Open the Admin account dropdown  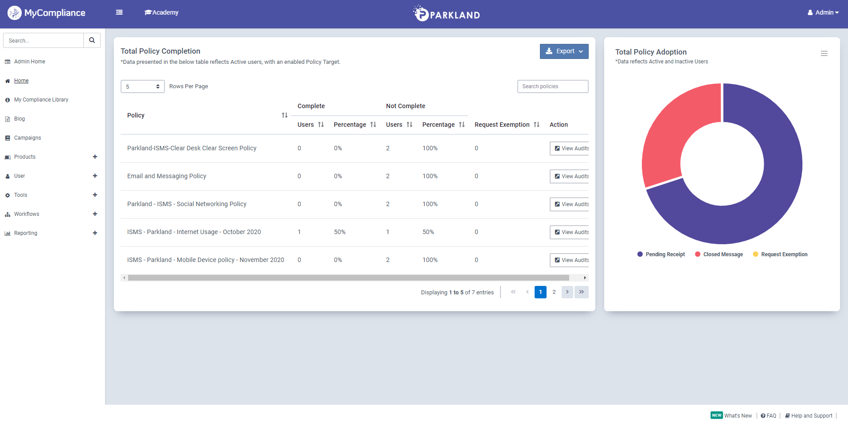coord(823,12)
